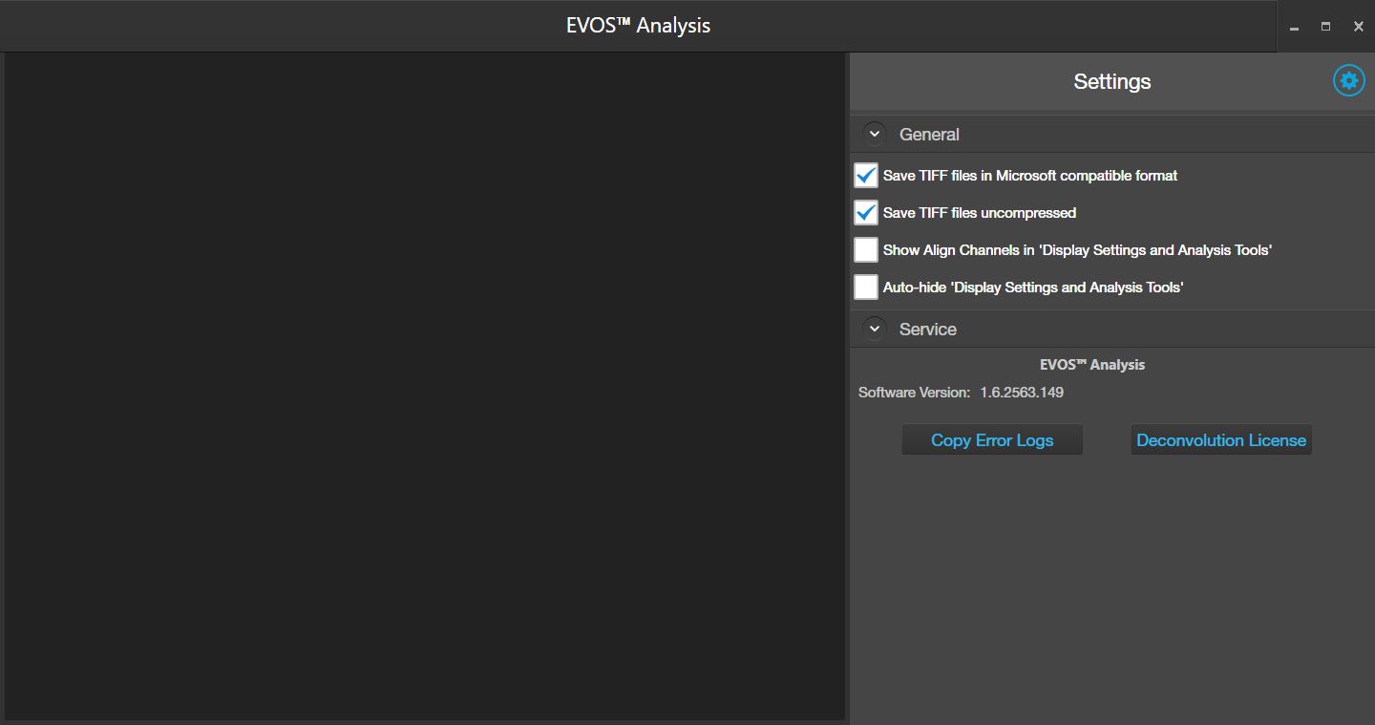
Task: Click the EVOS Analysis title bar text
Action: (638, 26)
